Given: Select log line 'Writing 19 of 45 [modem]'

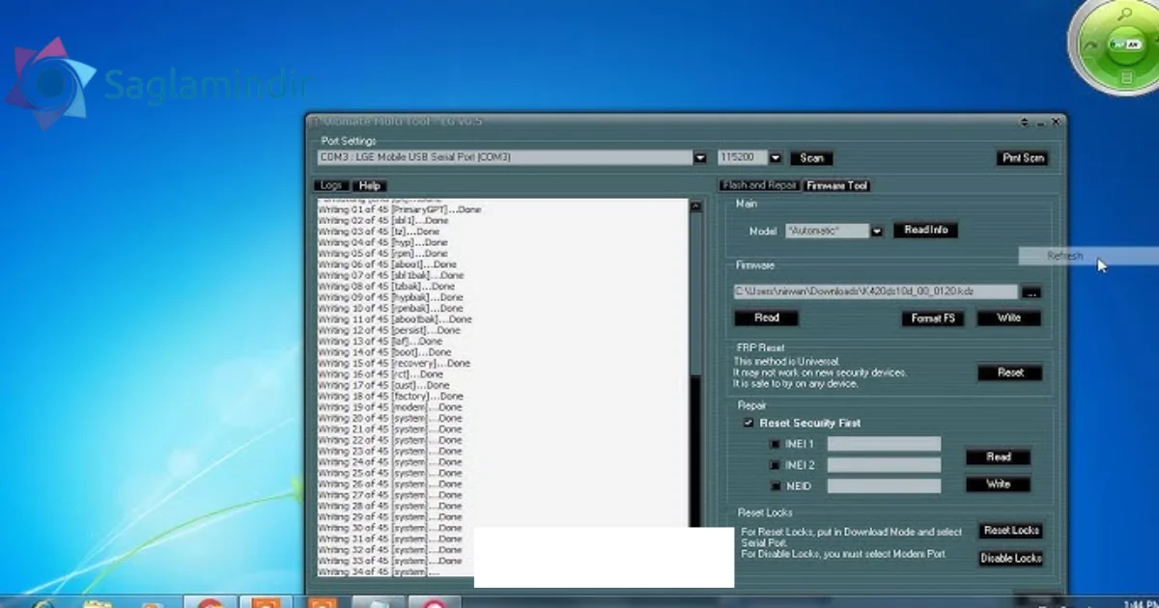Looking at the screenshot, I should tap(390, 407).
